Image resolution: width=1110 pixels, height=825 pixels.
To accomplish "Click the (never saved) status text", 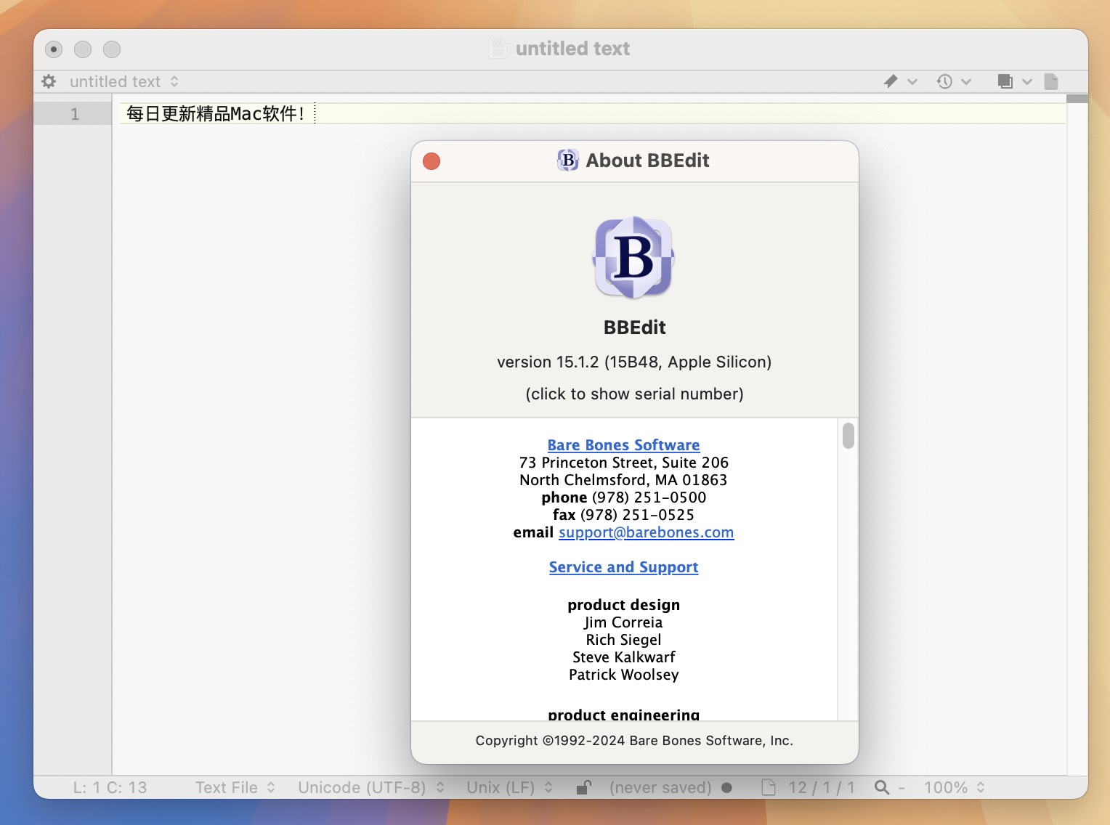I will pos(660,787).
